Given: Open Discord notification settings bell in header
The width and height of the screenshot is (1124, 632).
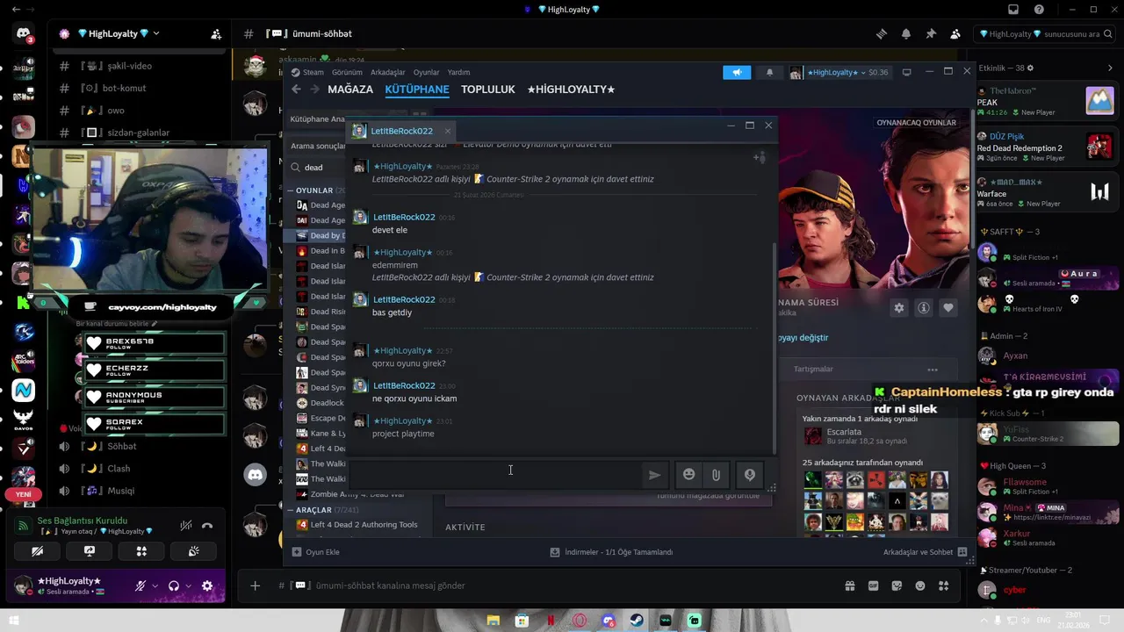Looking at the screenshot, I should click(906, 33).
